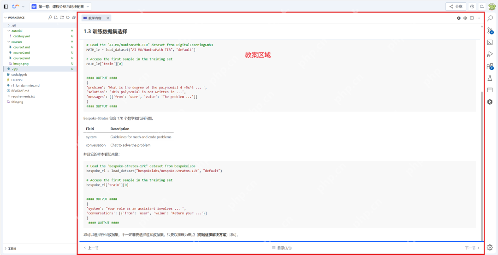Click the scrollbar up arrow
Screen dimensions: 498x255
[x=482, y=26]
